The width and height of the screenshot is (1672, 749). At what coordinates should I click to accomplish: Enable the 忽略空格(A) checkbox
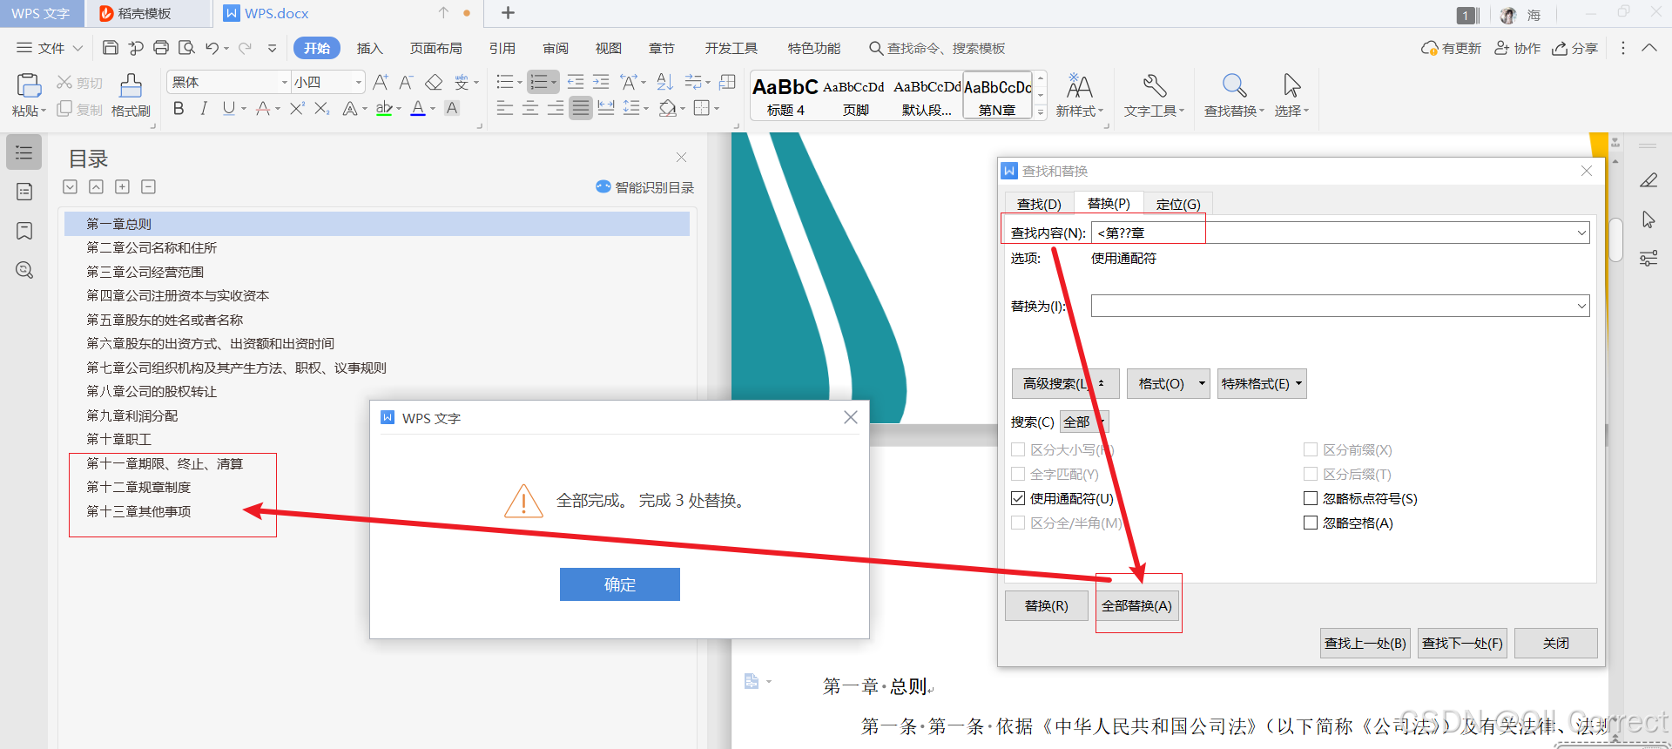click(1311, 523)
